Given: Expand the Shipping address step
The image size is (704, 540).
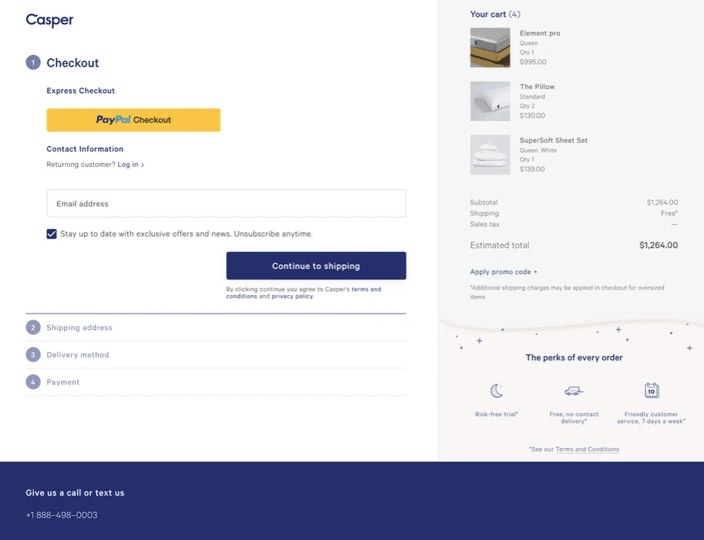Looking at the screenshot, I should tap(79, 328).
